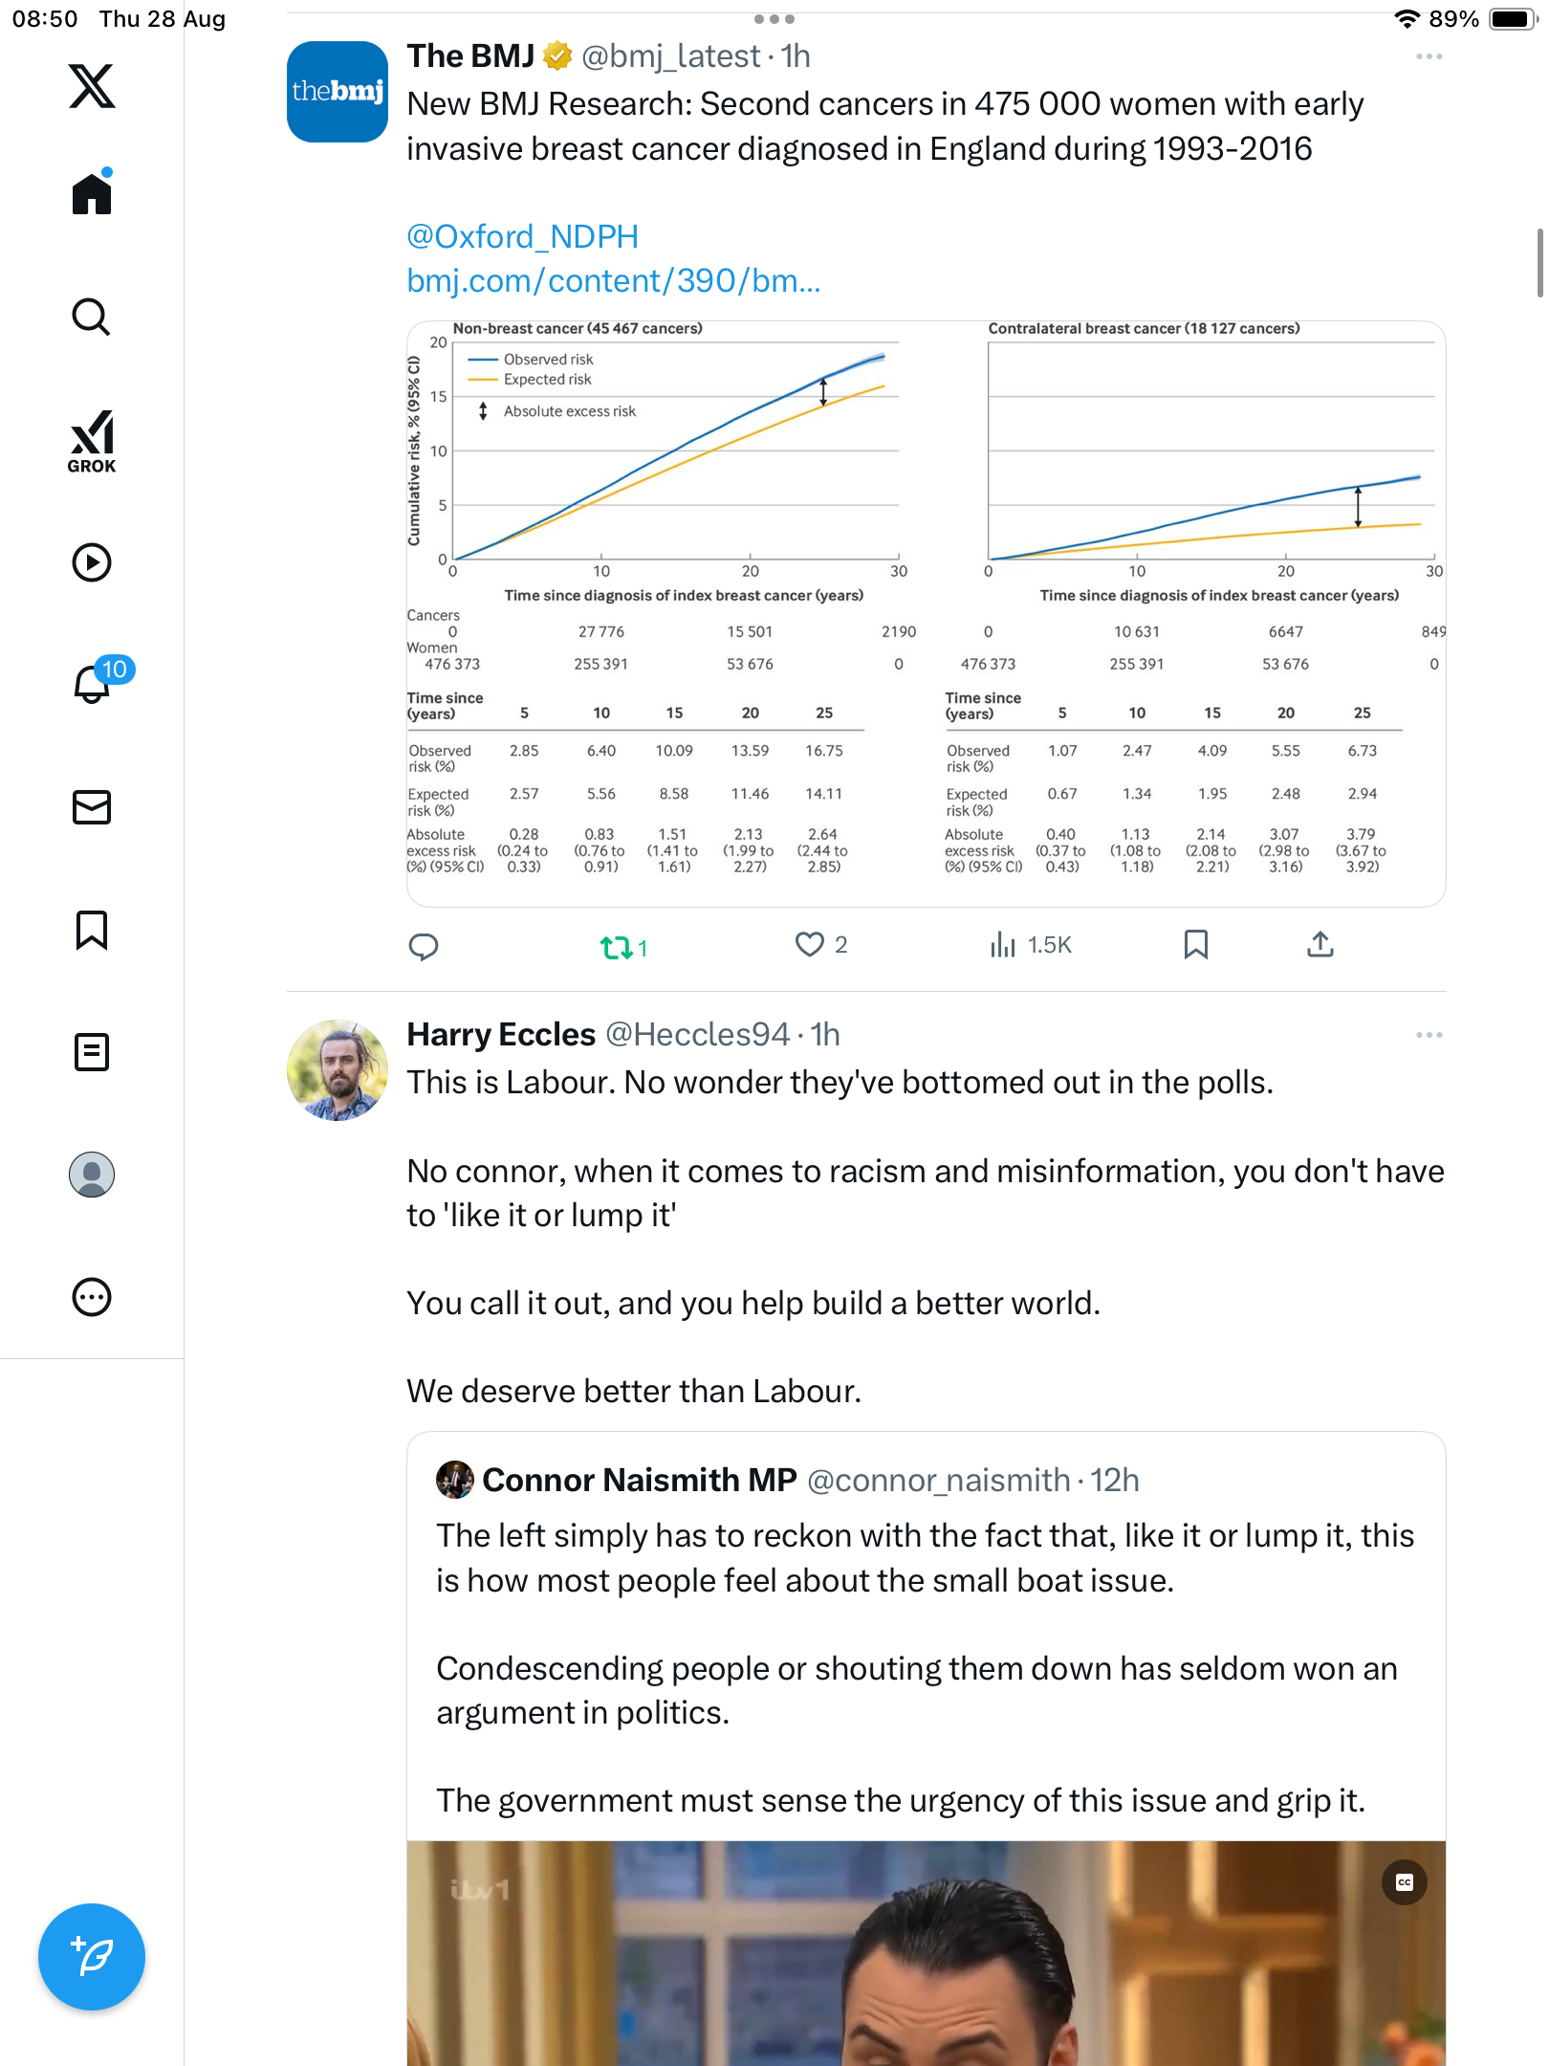Open the bmj.com content link

[x=613, y=281]
